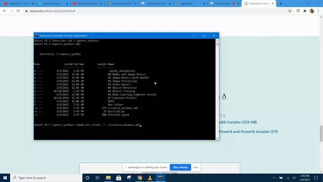Hide the screen sharing notification
323x182 pixels.
pyautogui.click(x=195, y=167)
